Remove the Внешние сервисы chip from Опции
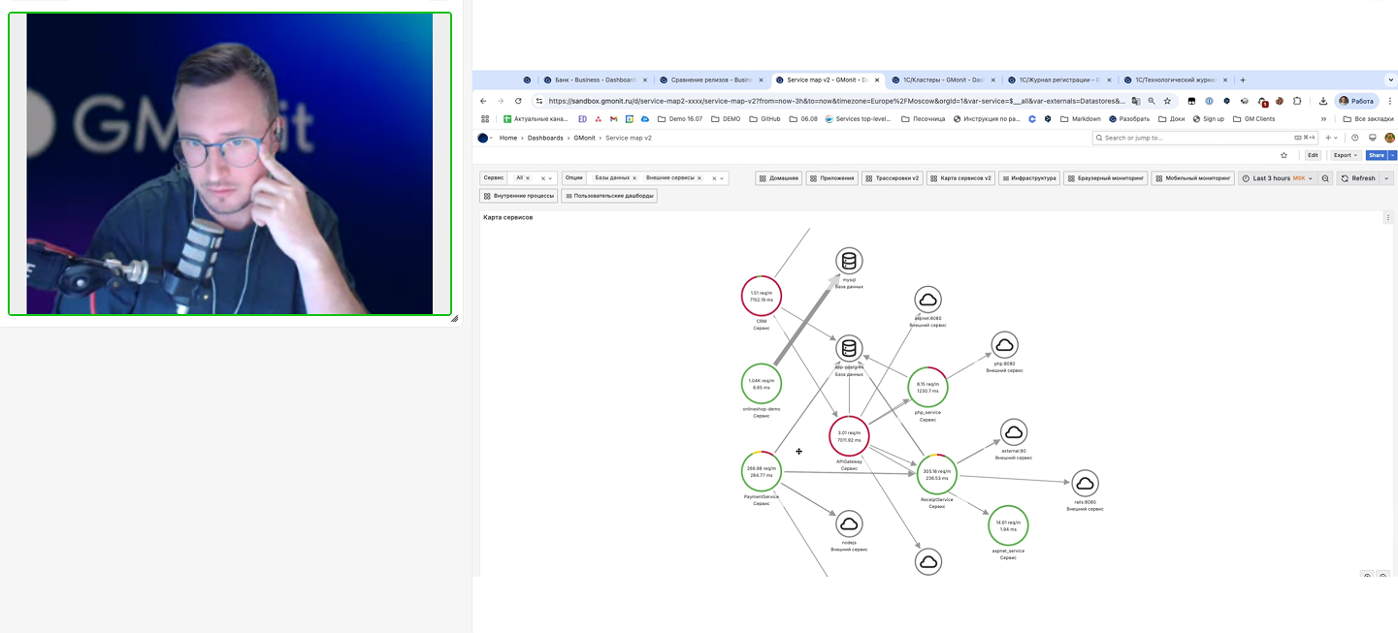 tap(699, 178)
